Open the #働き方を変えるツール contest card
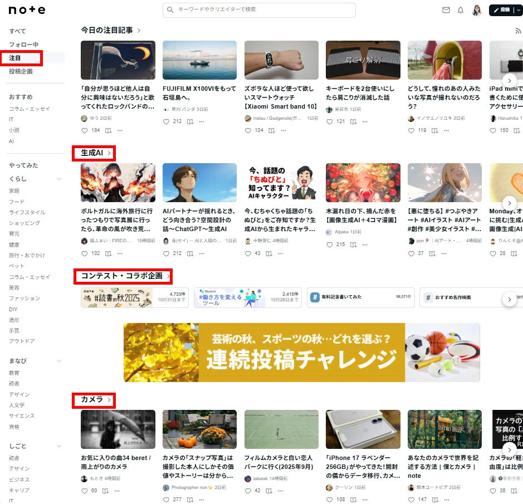Viewport: 523px width, 504px height. (x=248, y=297)
